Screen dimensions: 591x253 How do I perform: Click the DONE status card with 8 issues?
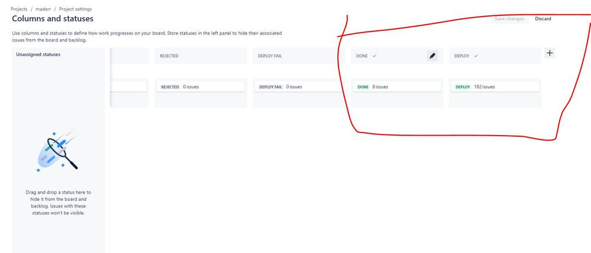[397, 87]
